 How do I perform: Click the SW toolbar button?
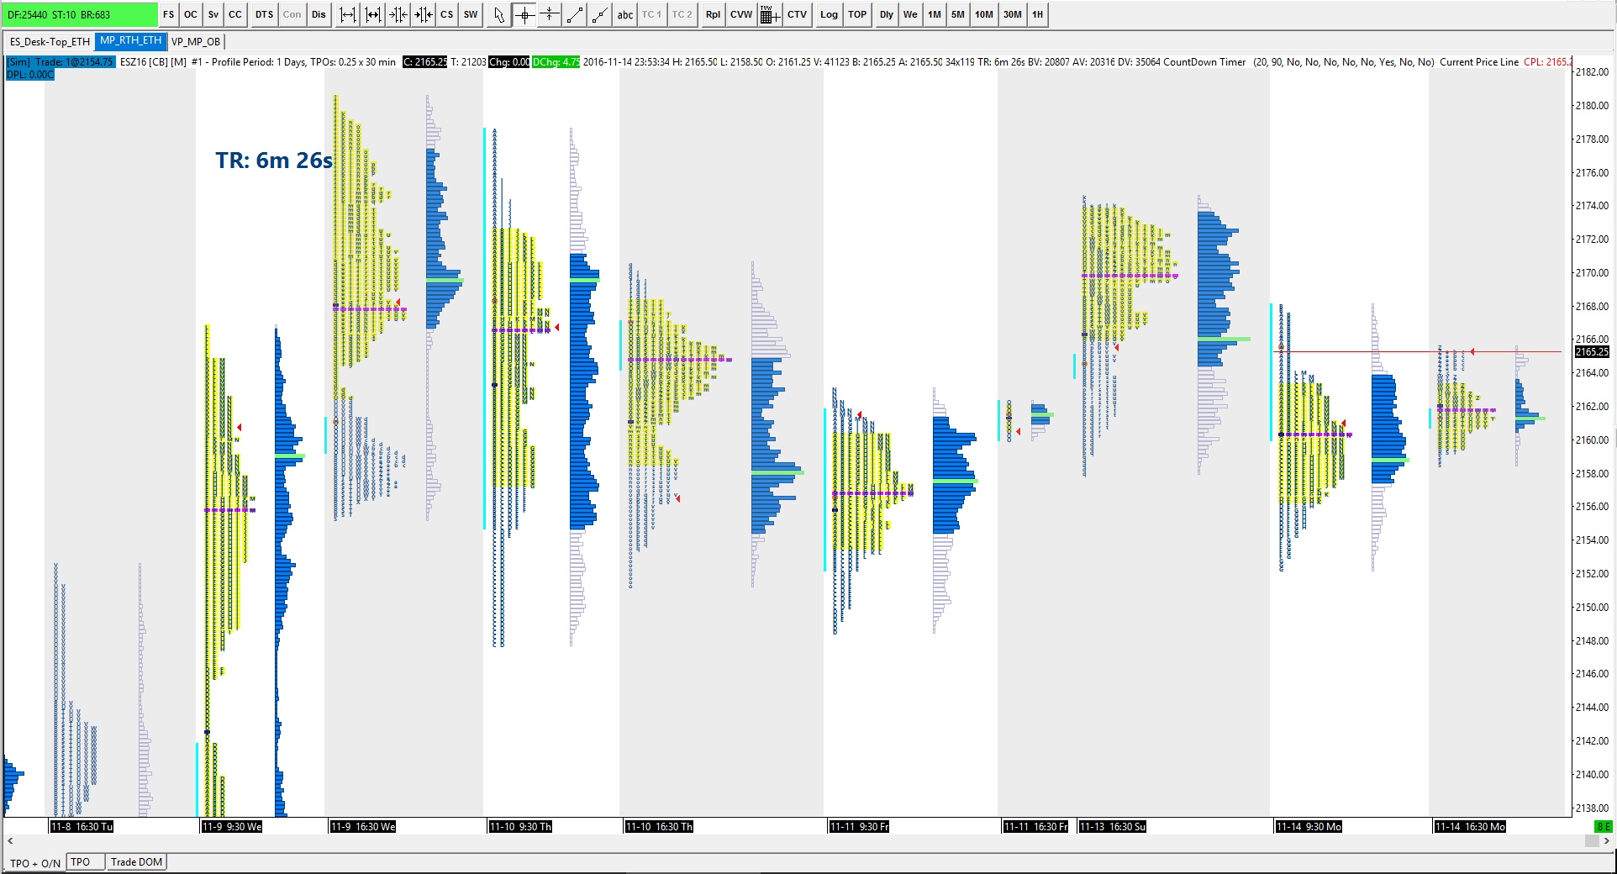click(x=471, y=15)
